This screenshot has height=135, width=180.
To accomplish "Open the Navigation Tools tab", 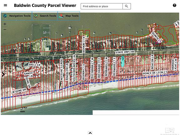I will 17,16.
